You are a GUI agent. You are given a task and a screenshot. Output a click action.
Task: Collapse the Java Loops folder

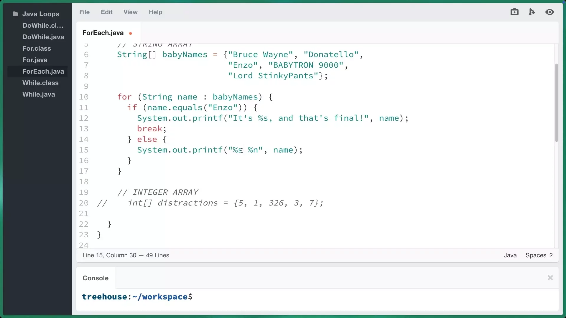coord(41,14)
